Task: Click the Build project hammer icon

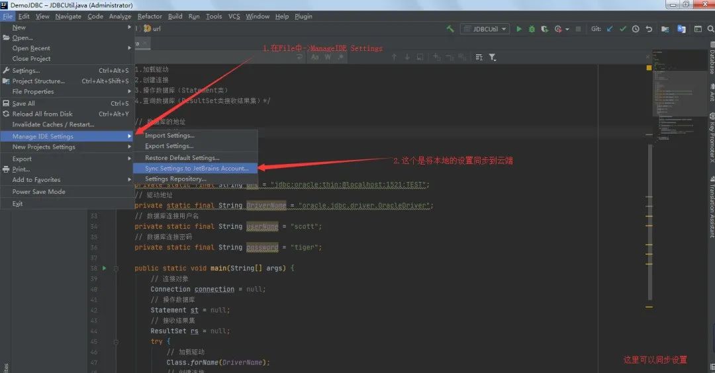Action: coord(450,28)
